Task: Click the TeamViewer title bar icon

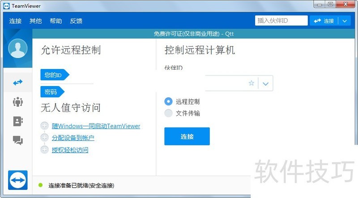Action: point(6,6)
